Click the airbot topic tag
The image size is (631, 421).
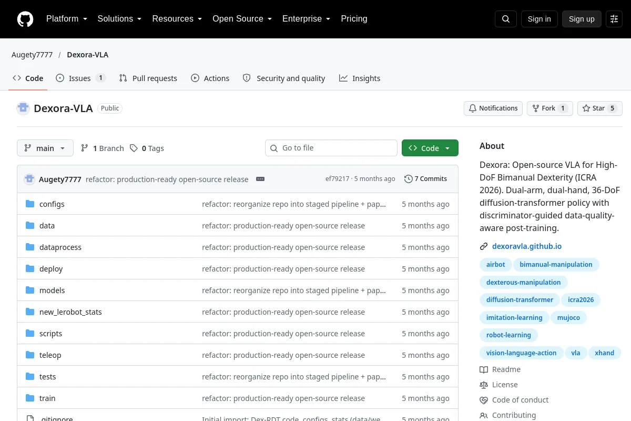coord(496,265)
